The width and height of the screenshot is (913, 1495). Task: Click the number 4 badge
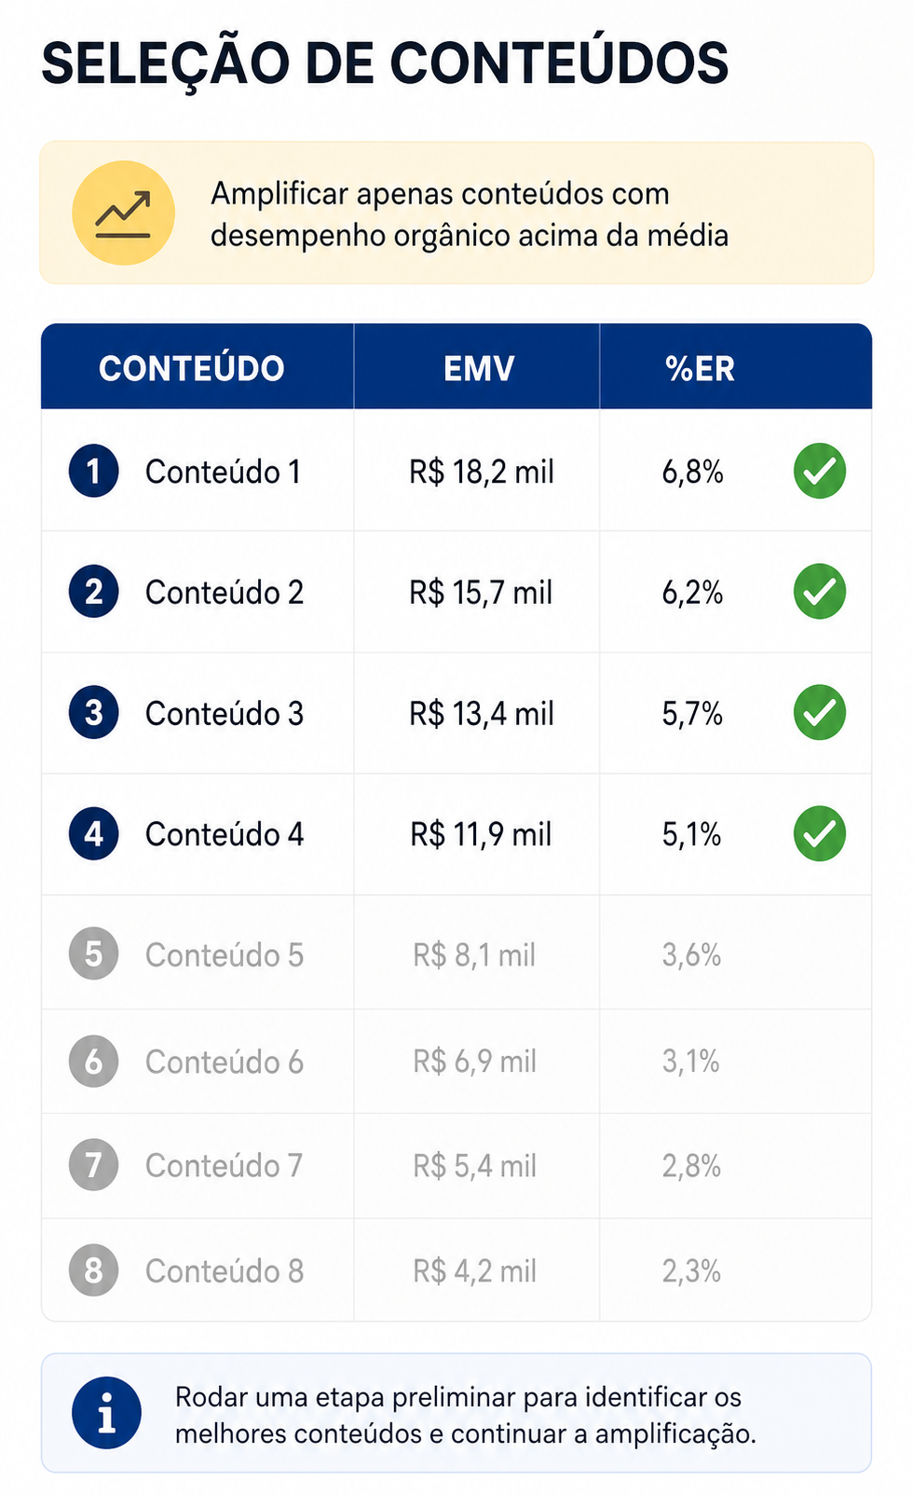(x=93, y=833)
